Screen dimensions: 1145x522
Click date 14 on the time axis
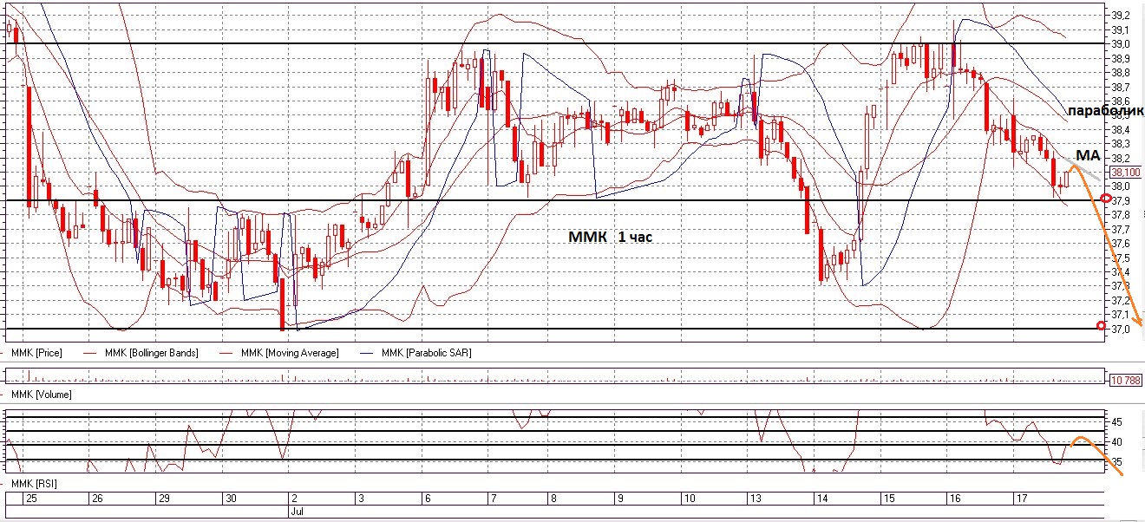click(821, 499)
